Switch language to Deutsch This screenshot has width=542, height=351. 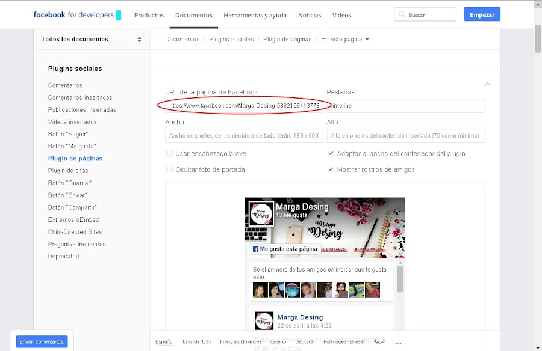[x=305, y=341]
